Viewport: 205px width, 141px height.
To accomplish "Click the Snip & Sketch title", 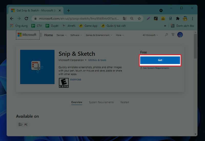I will [x=77, y=54].
